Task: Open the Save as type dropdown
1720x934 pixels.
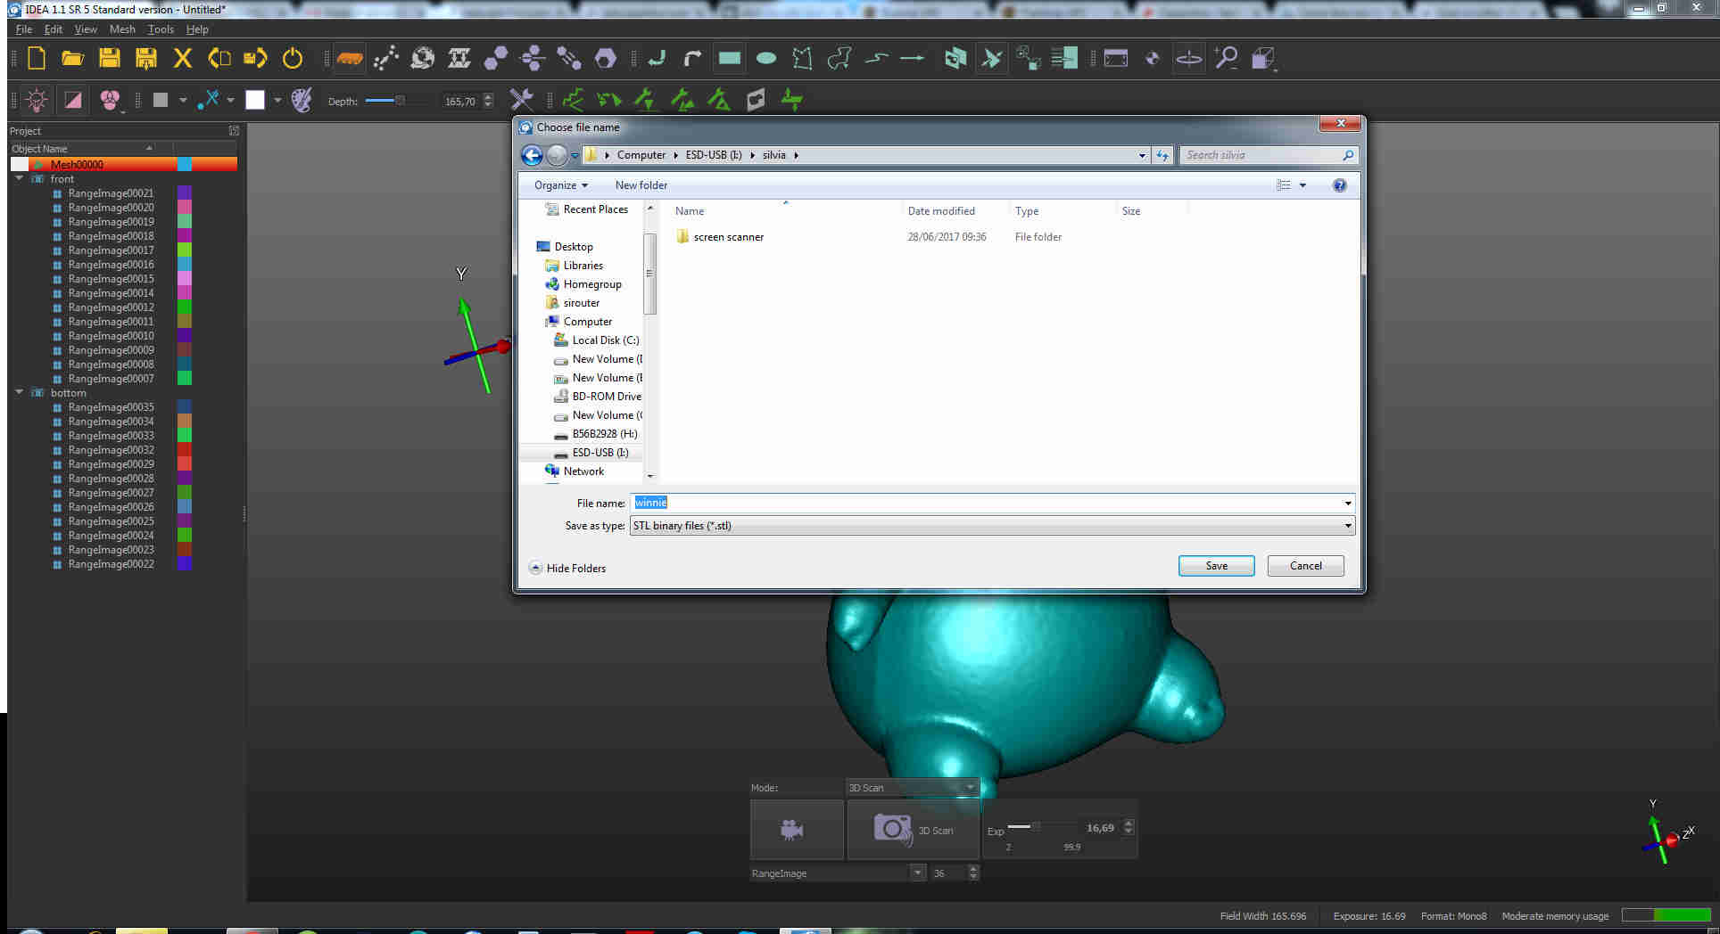Action: pyautogui.click(x=992, y=526)
